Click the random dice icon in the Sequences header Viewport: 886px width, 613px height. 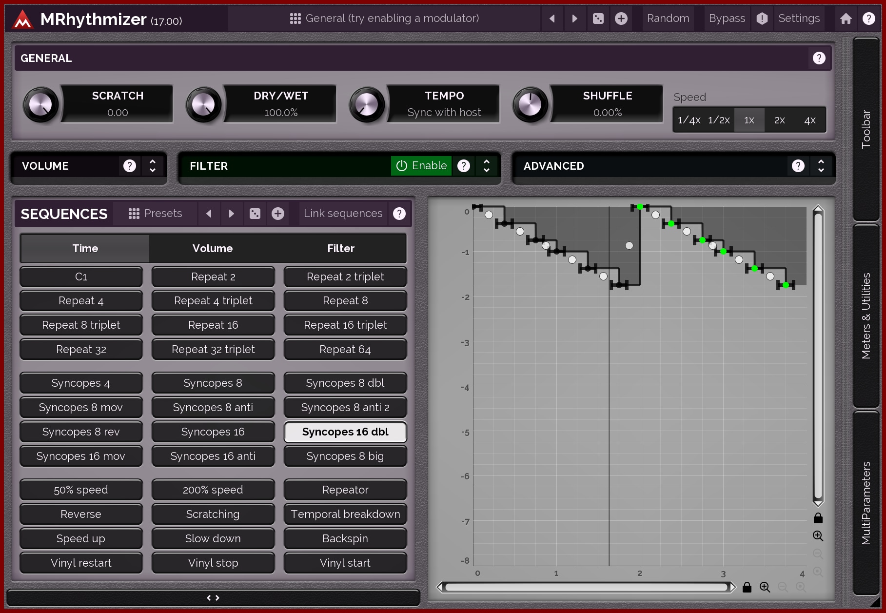[255, 214]
